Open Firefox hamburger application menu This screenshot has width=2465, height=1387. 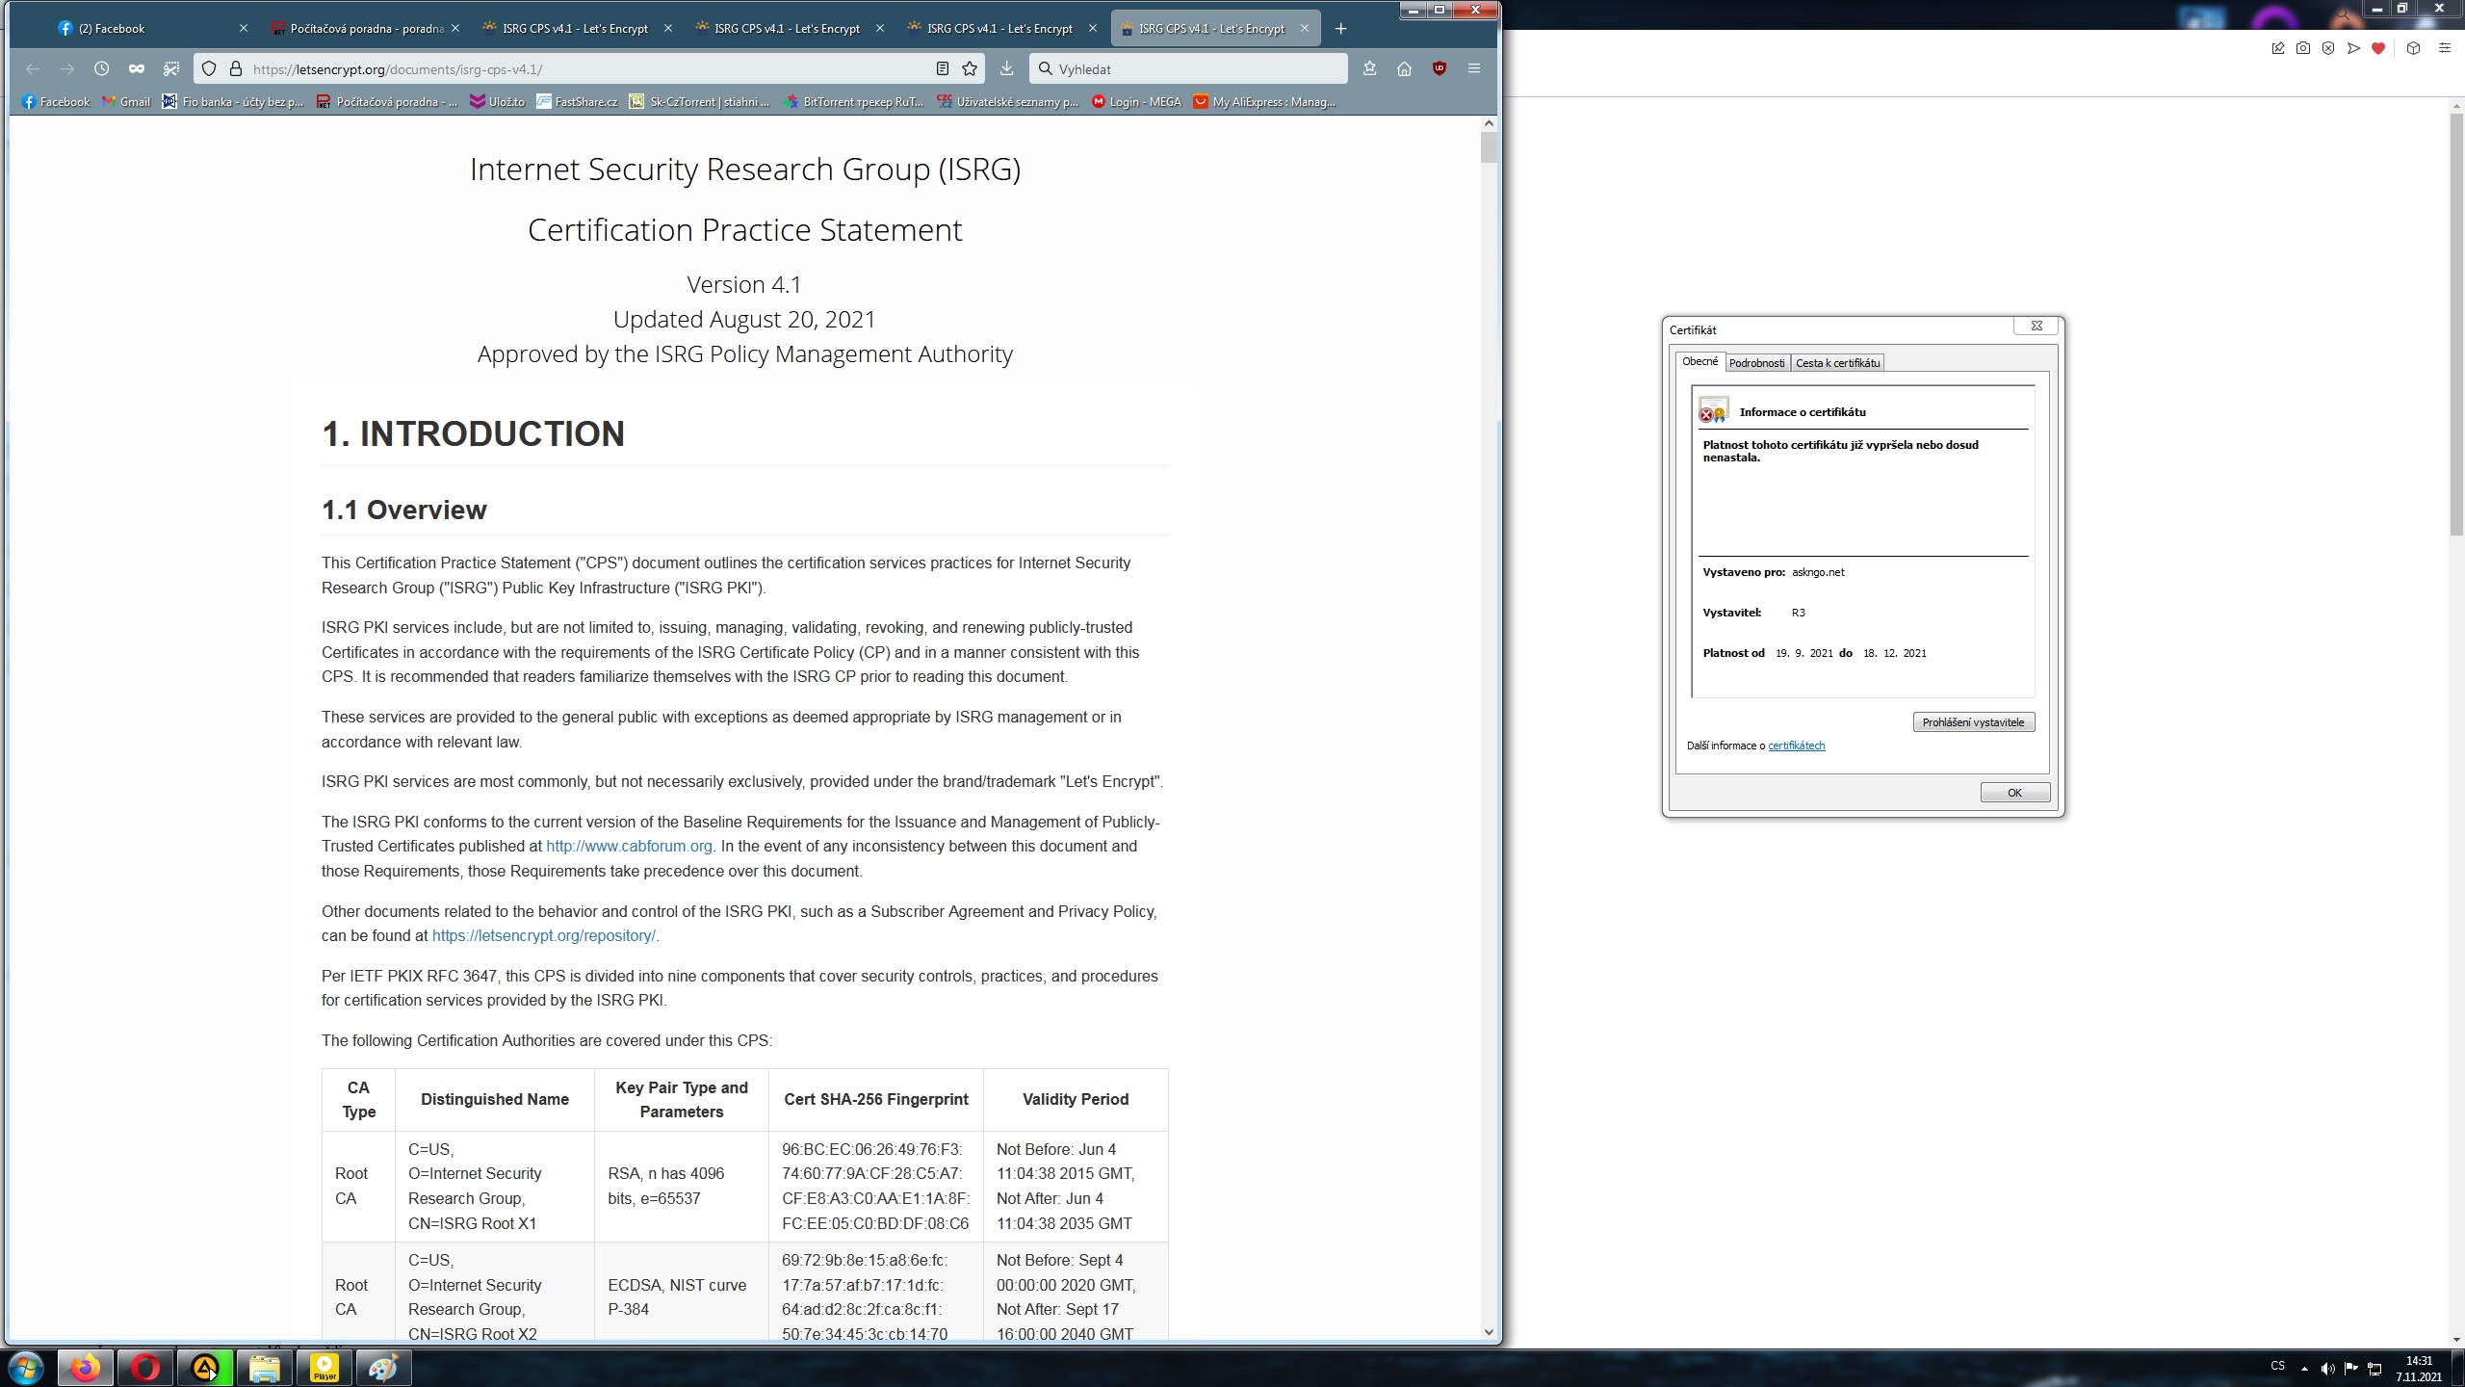click(x=1473, y=68)
